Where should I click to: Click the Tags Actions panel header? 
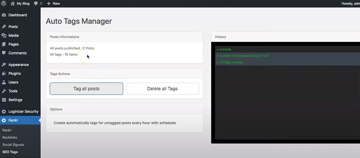[x=124, y=74]
